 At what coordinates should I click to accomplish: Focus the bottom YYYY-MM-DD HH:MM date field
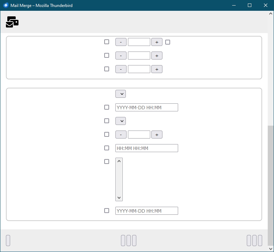pyautogui.click(x=147, y=211)
